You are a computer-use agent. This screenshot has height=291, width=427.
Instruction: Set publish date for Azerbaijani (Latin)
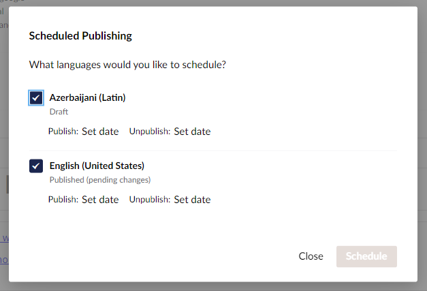click(100, 132)
